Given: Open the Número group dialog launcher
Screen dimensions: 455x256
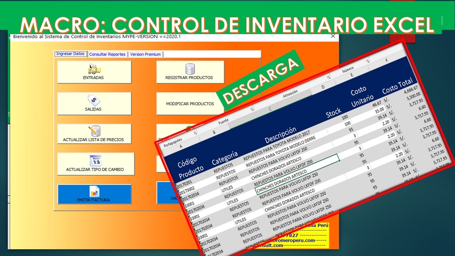Looking at the screenshot, I should click(x=367, y=61).
